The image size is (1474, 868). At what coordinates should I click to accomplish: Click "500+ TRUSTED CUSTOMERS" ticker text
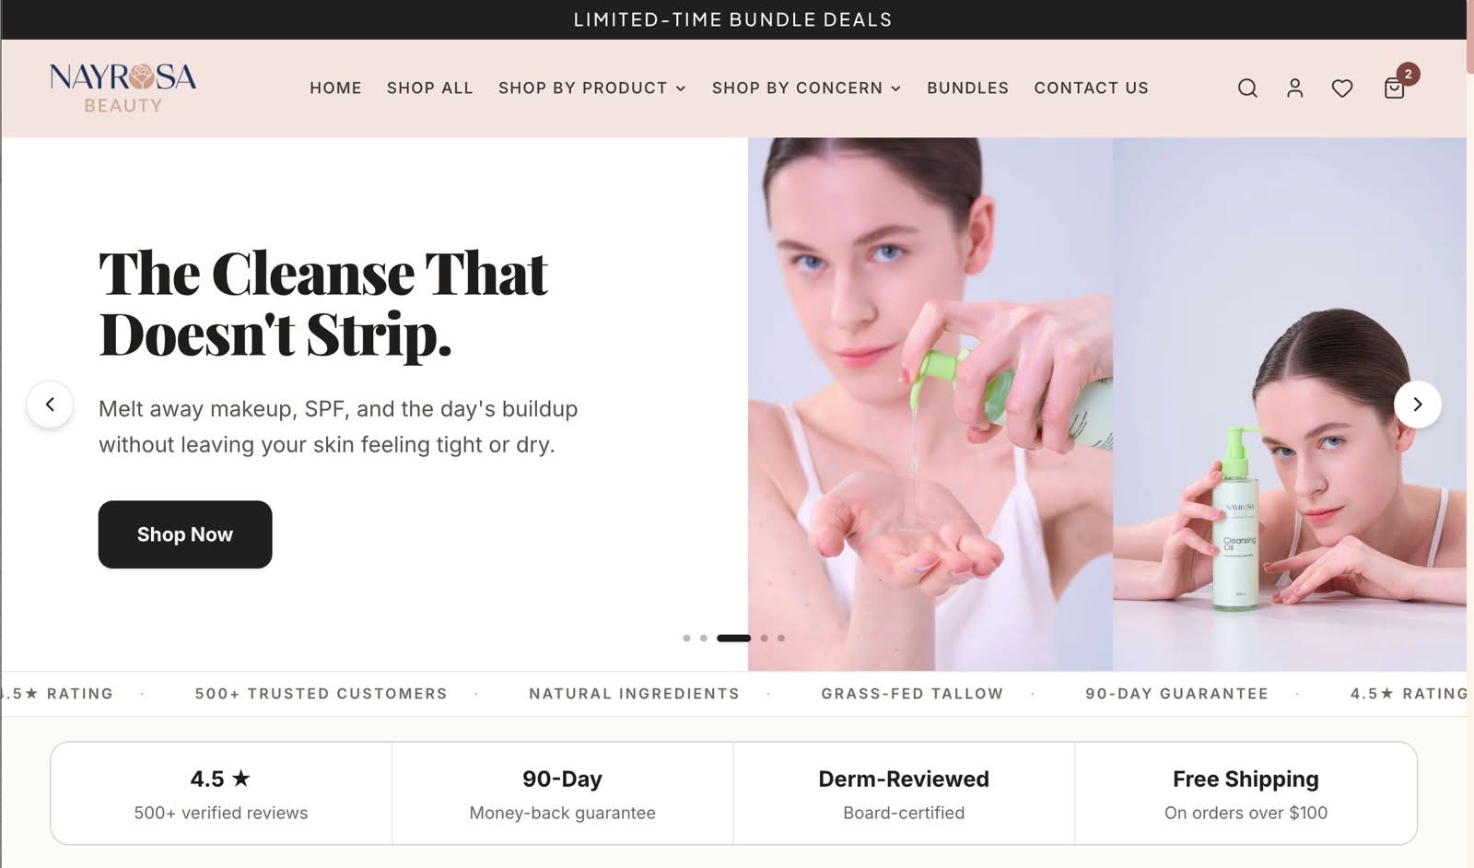point(321,694)
